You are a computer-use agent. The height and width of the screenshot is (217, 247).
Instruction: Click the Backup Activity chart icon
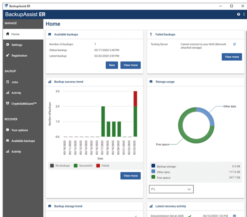click(x=8, y=93)
